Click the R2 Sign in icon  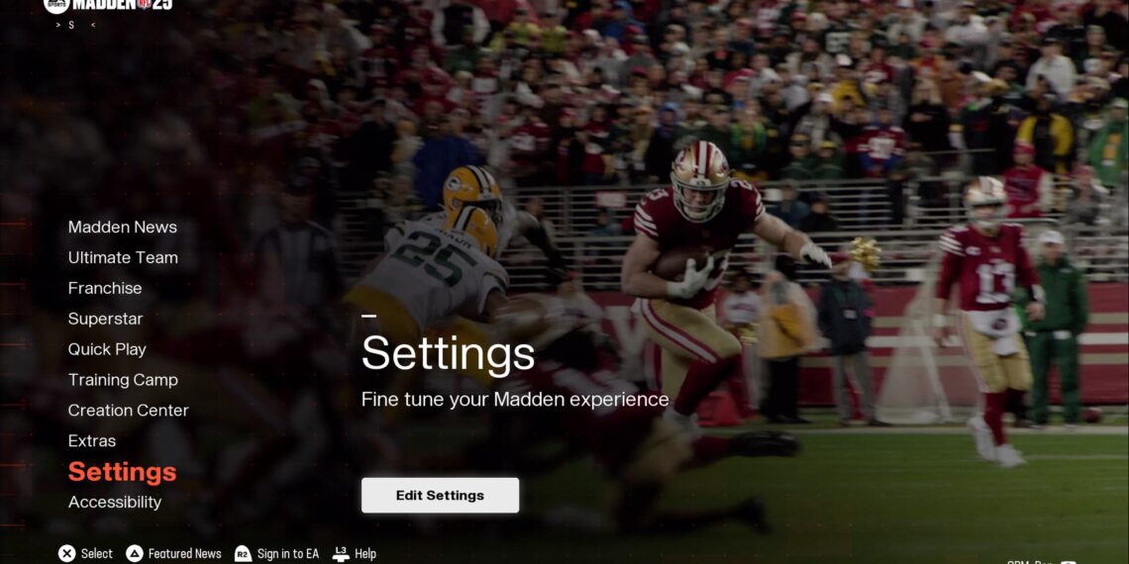[x=243, y=553]
